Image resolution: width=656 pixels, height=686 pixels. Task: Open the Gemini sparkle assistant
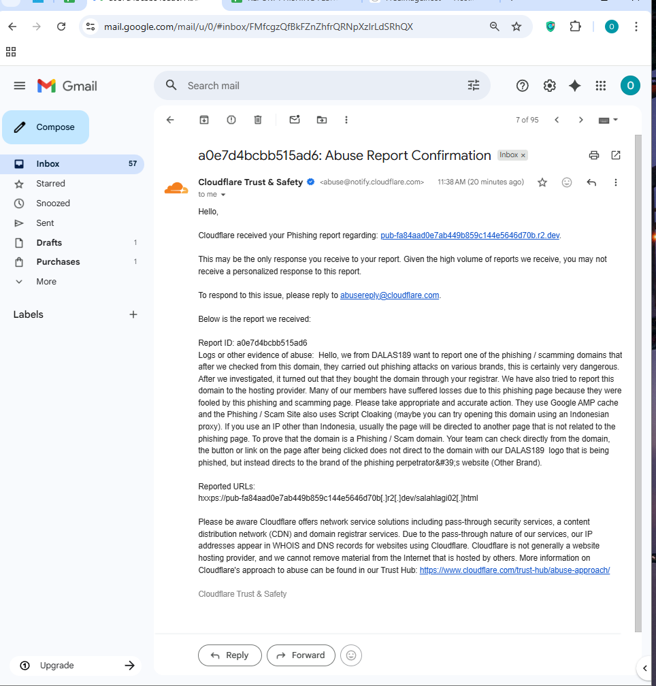pos(574,86)
